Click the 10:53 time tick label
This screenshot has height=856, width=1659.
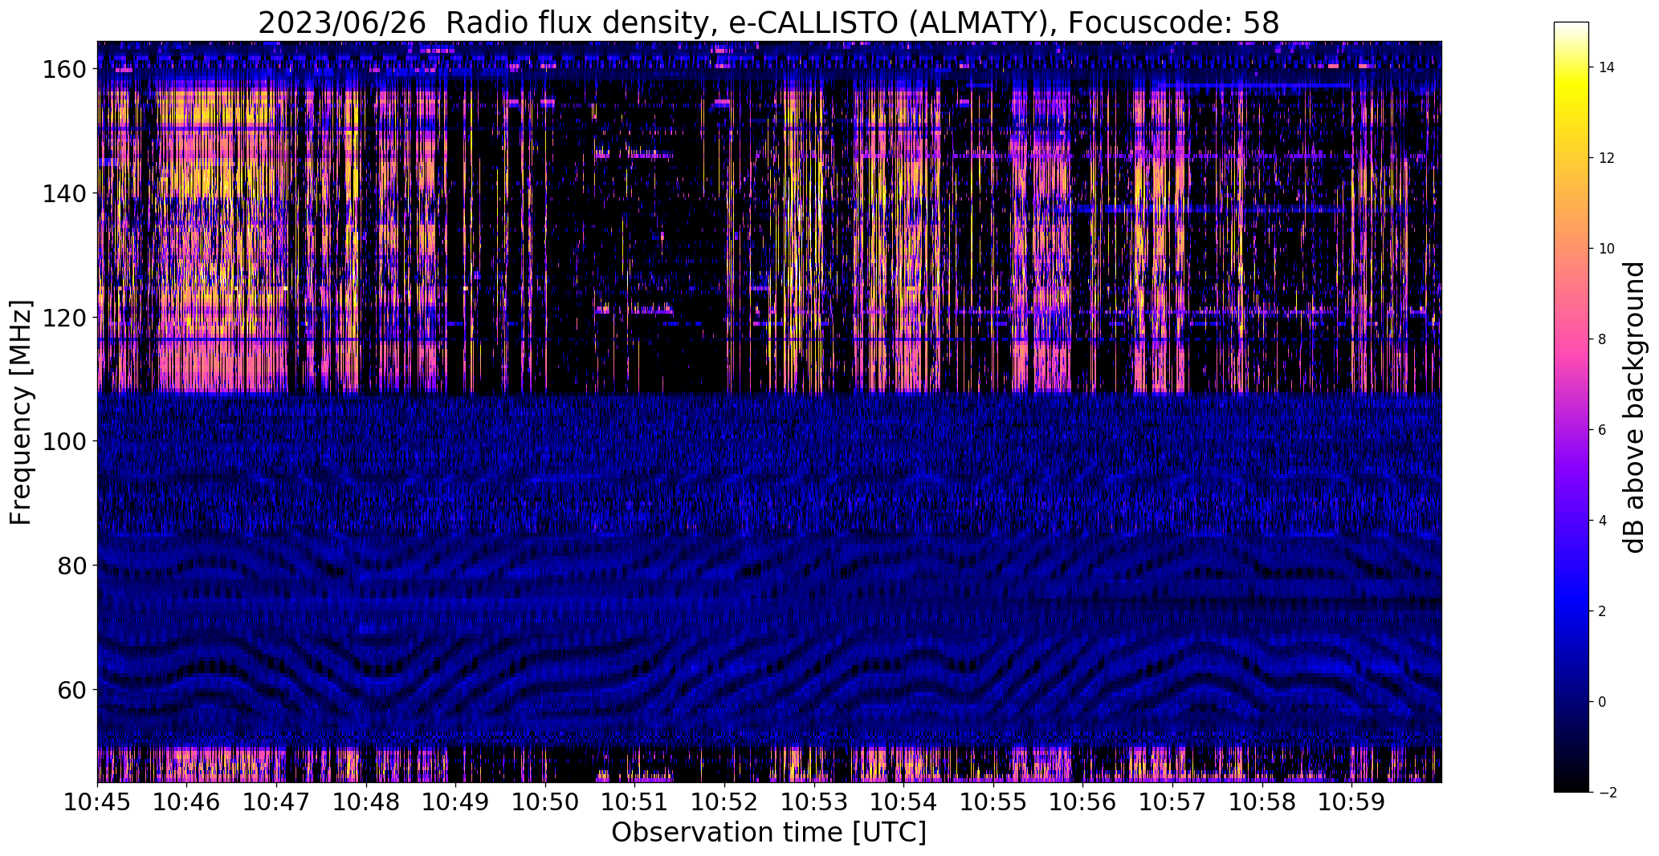(x=814, y=801)
